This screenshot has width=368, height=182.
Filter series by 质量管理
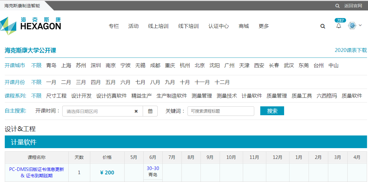coord(277,96)
